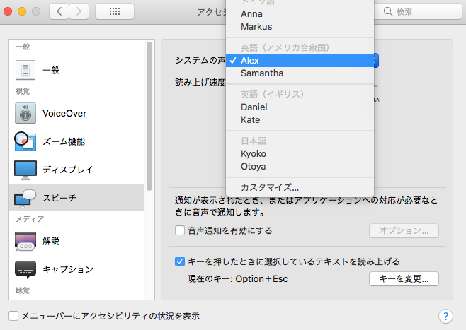
Task: Enable 音声通知を有効にする checkbox
Action: 180,230
